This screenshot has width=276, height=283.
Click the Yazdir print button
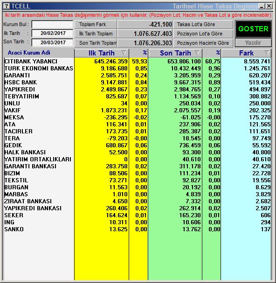(253, 43)
